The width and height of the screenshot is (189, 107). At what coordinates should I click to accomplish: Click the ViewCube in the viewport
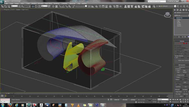[x=167, y=15]
